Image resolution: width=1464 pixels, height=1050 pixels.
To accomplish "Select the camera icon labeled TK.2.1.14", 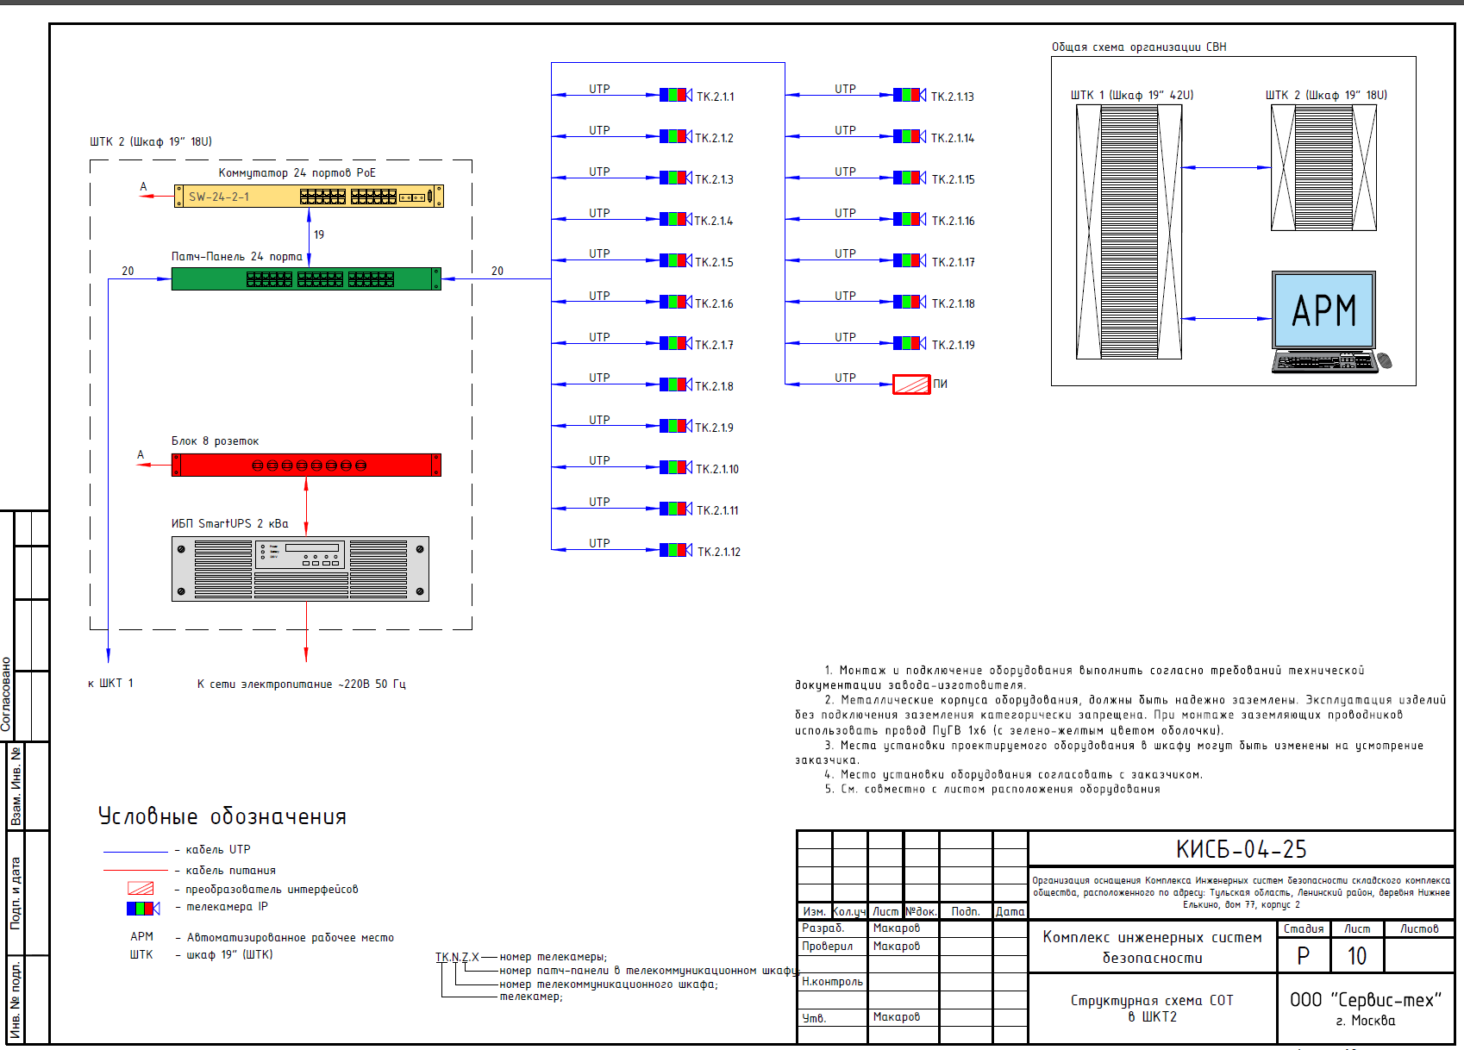I will click(910, 136).
